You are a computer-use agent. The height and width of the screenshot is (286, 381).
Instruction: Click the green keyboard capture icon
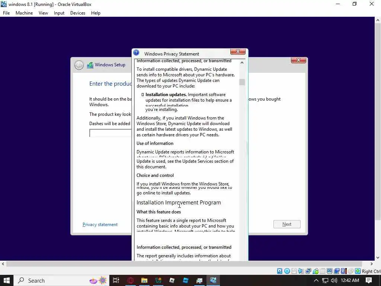coord(358,271)
